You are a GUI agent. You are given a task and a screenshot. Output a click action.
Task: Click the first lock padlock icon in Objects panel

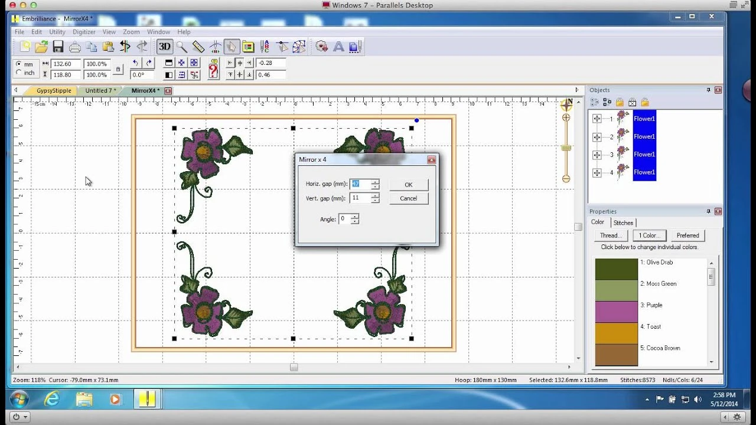point(620,102)
